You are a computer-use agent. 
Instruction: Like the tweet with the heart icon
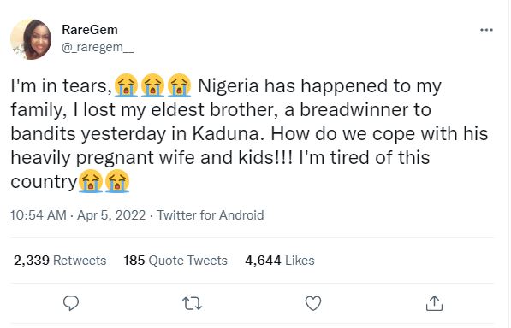coord(313,303)
